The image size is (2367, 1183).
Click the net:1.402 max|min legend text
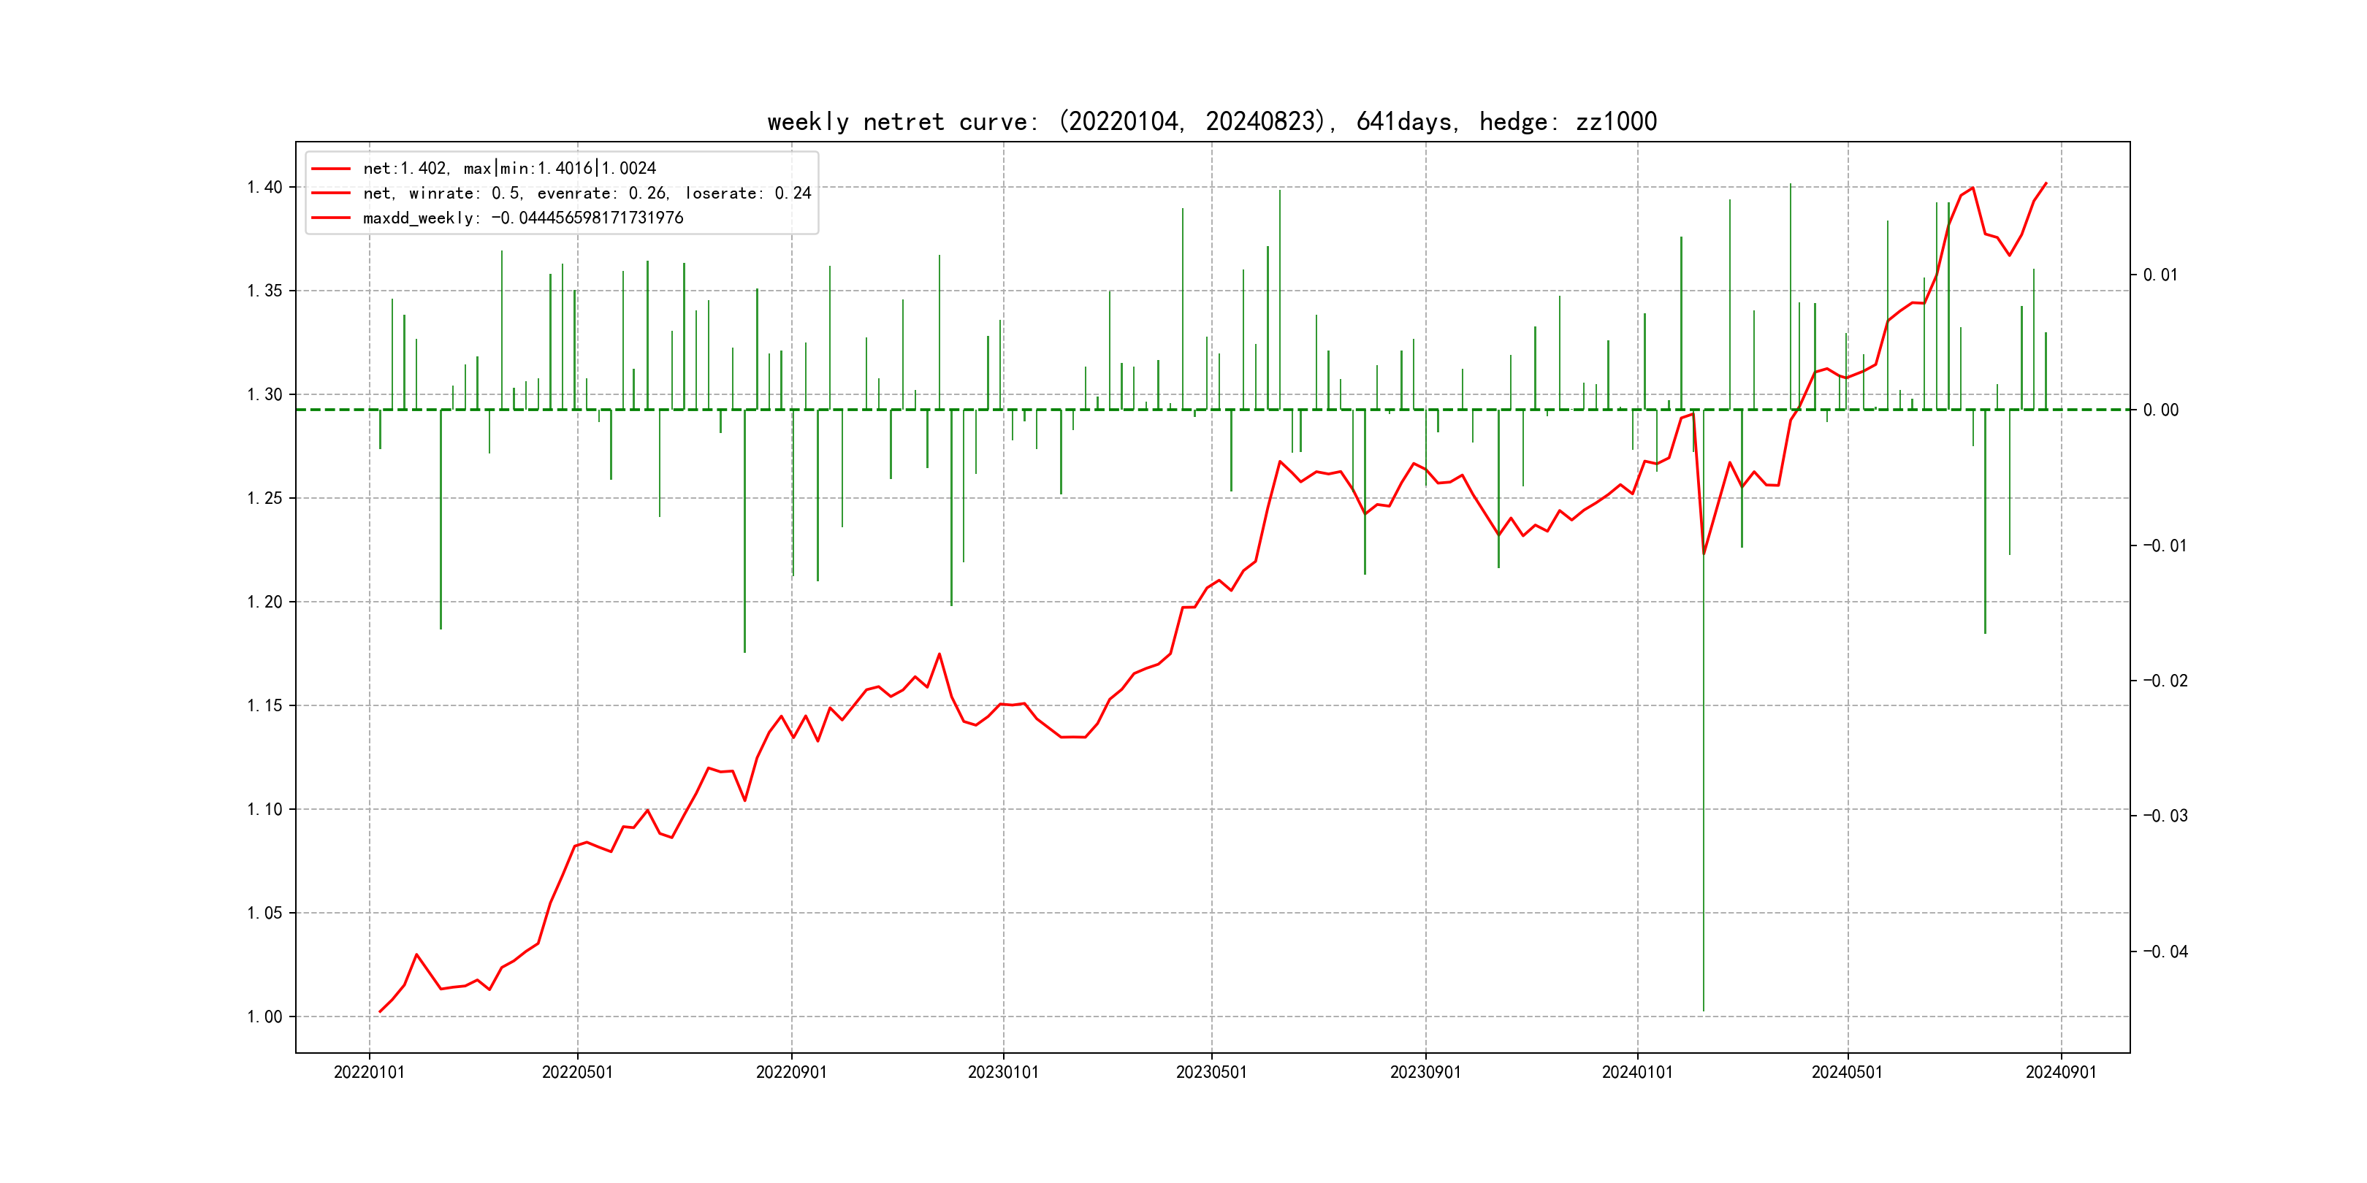[x=509, y=169]
